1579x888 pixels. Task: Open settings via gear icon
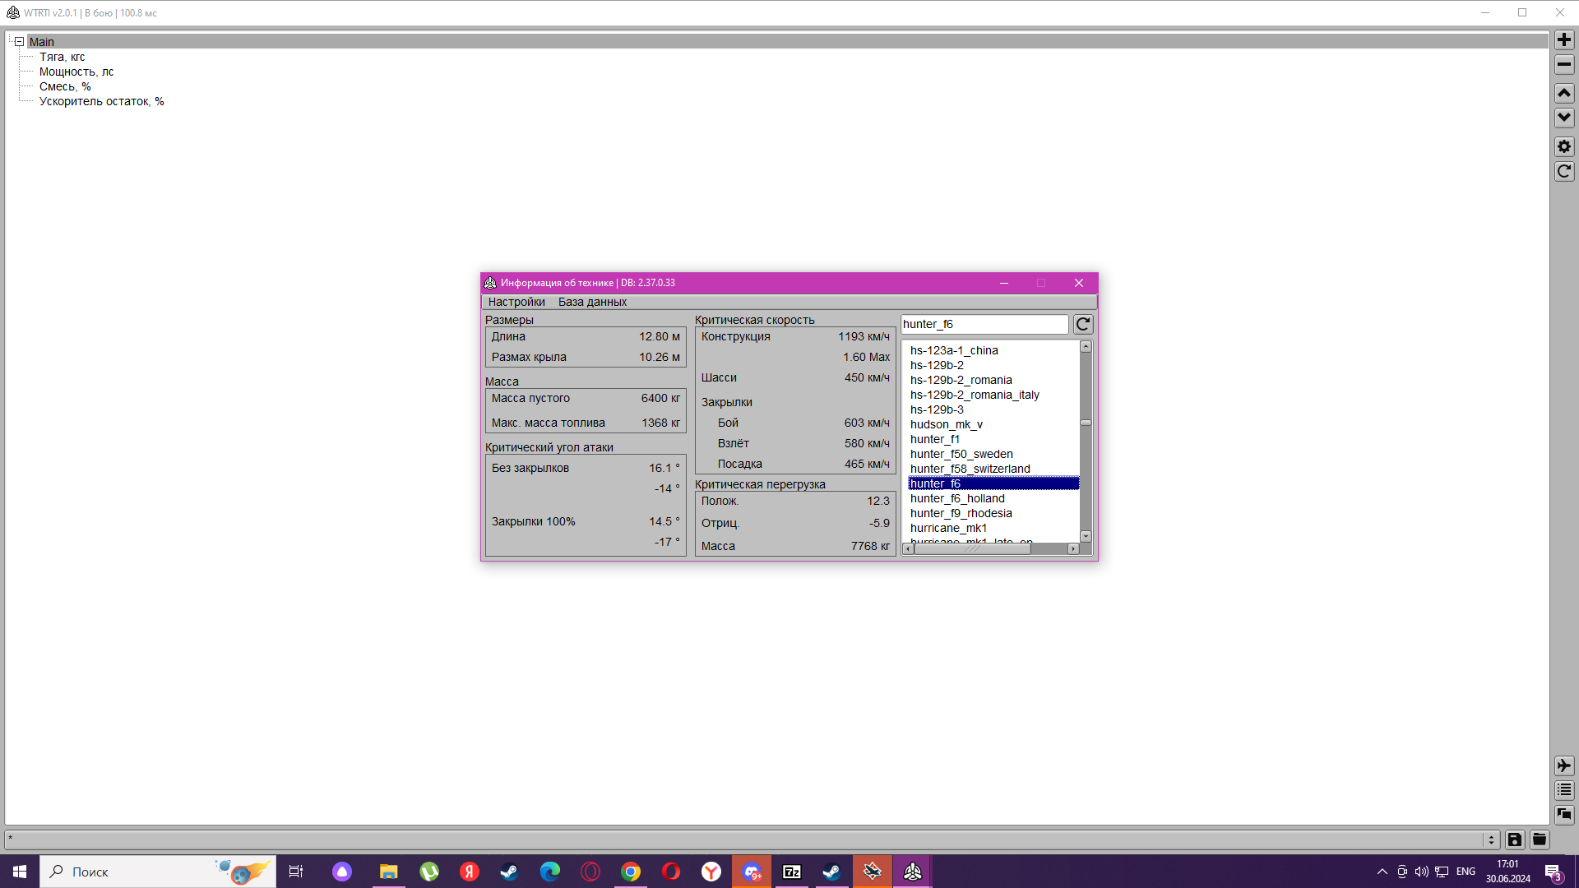pos(1564,146)
